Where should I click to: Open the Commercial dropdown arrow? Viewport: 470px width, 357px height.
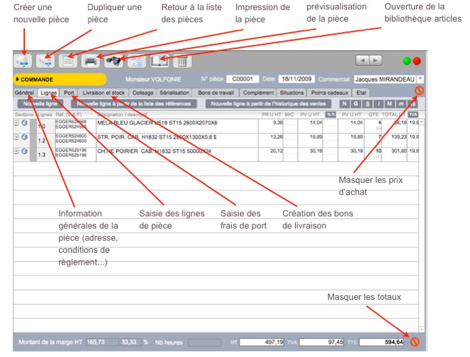[x=420, y=79]
